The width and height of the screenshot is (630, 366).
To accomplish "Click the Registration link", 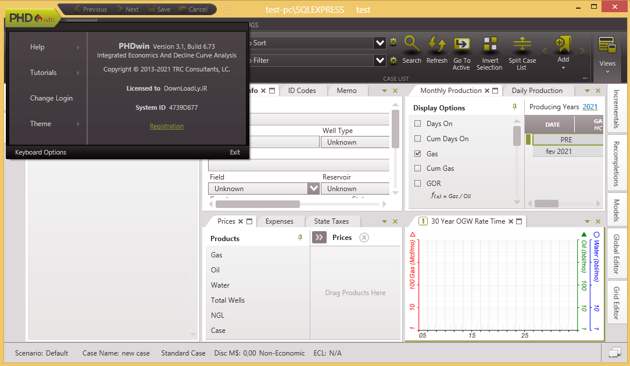I will [167, 126].
